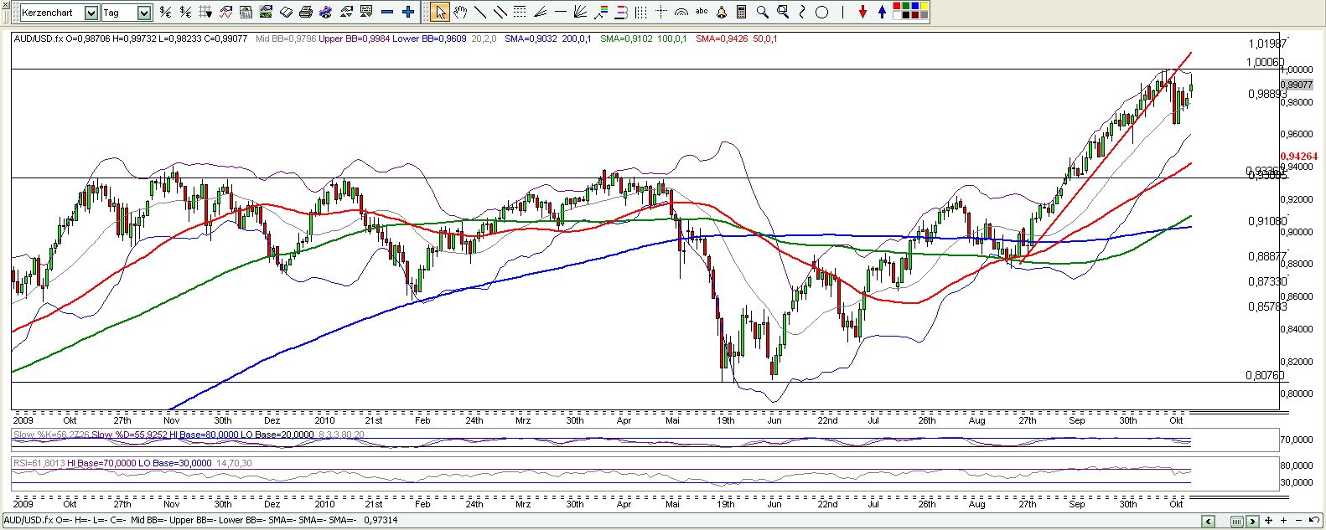This screenshot has height=530, width=1326.
Task: Select the magnifier zoom tool
Action: click(x=762, y=13)
